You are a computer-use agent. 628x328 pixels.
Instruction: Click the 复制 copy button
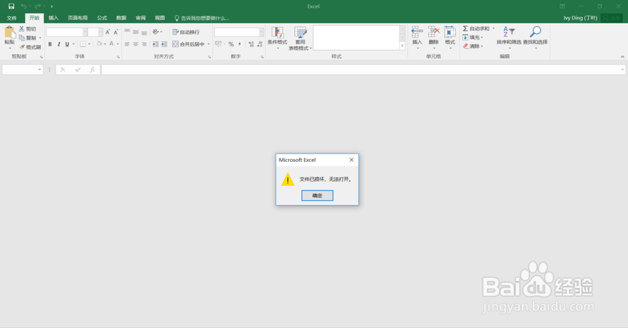tap(28, 38)
